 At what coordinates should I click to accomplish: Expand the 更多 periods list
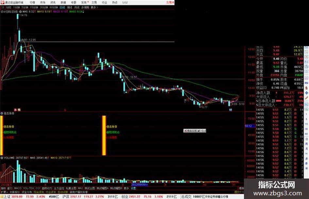(94, 7)
